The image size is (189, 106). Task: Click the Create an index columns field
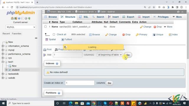coord(80,83)
